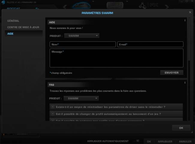Click the info icon of Aide panel
This screenshot has height=144, width=195.
point(185,20)
